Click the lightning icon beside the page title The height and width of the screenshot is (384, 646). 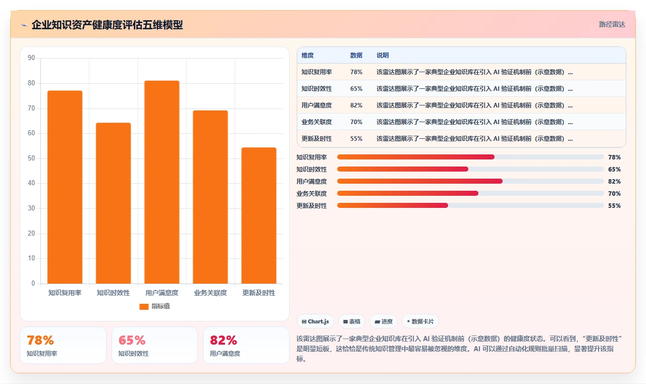tap(24, 25)
